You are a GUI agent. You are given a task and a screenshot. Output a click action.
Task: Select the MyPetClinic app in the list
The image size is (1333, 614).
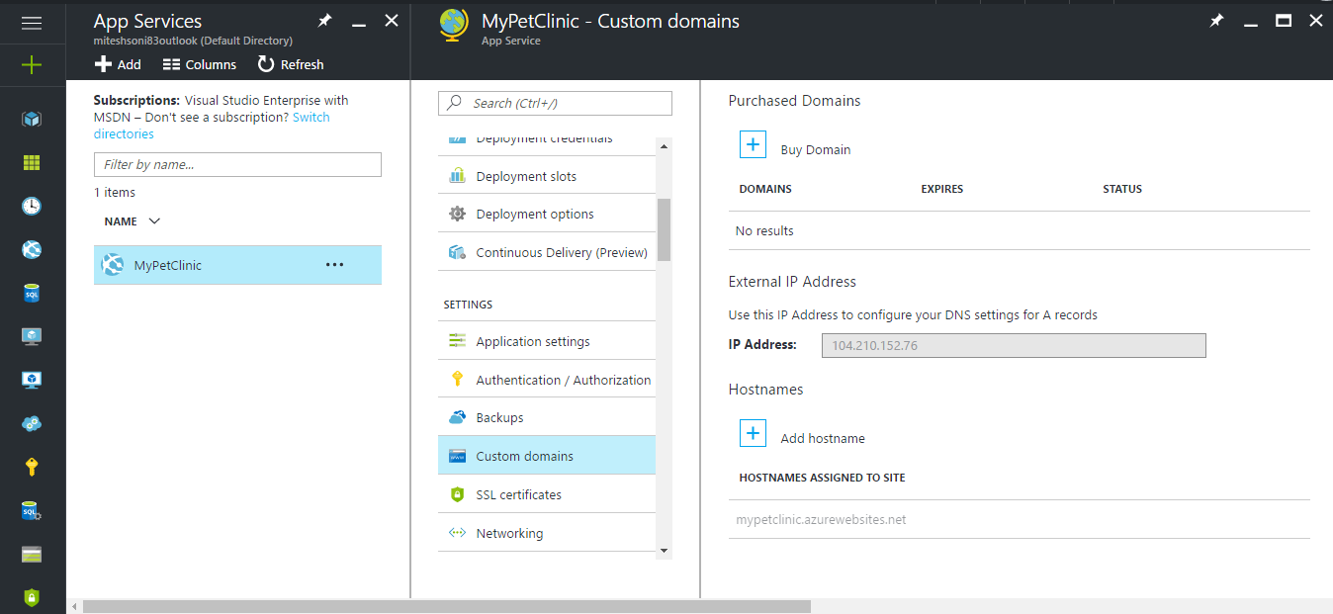(x=237, y=265)
